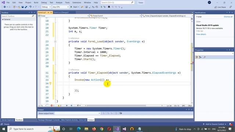Viewport: 235px width, 132px height.
Task: Click Add to Source Control
Action: pyautogui.click(x=214, y=124)
